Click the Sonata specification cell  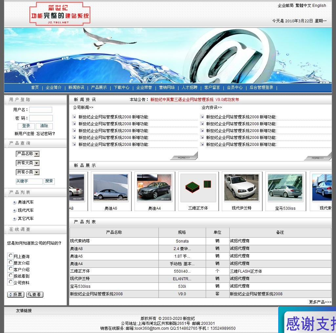tap(182, 241)
